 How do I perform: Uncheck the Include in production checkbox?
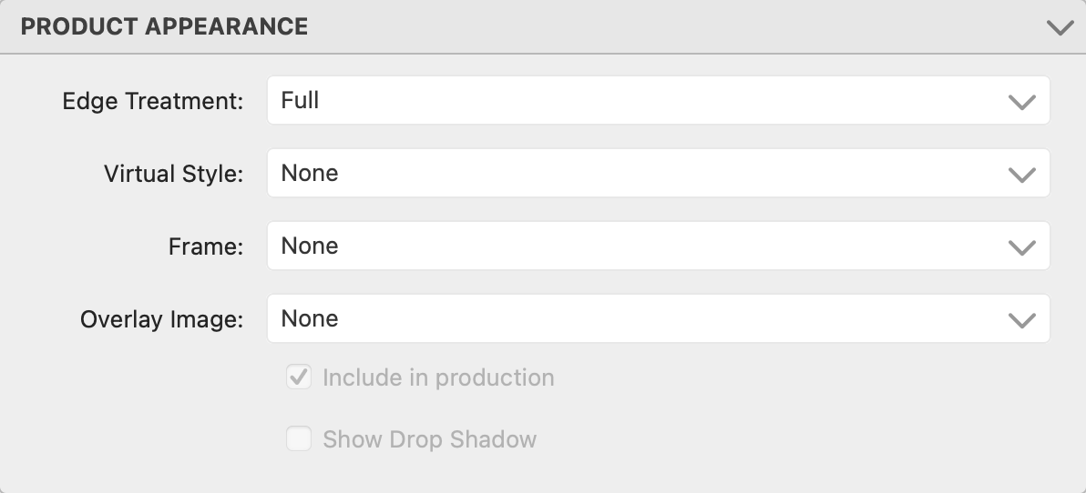click(x=299, y=377)
